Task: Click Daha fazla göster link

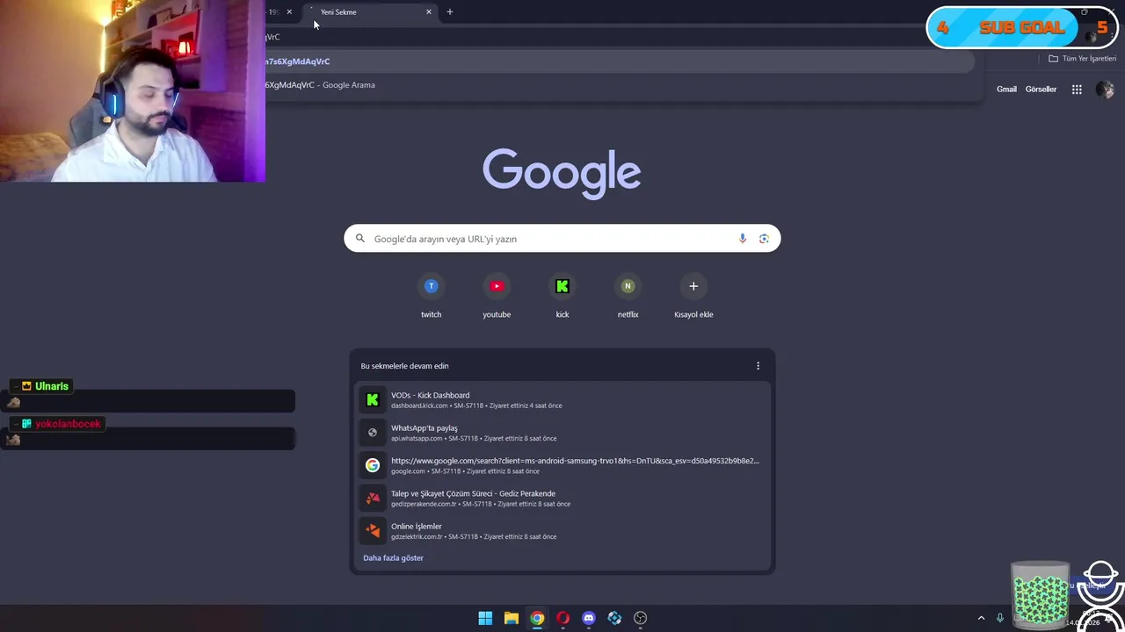Action: pos(393,558)
